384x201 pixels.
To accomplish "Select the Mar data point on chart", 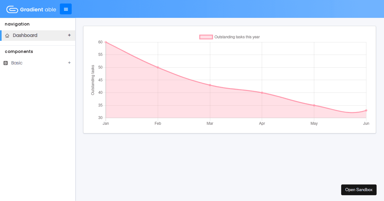I will [210, 85].
